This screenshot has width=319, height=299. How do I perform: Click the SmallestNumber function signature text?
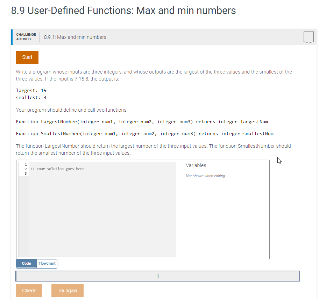tap(145, 134)
